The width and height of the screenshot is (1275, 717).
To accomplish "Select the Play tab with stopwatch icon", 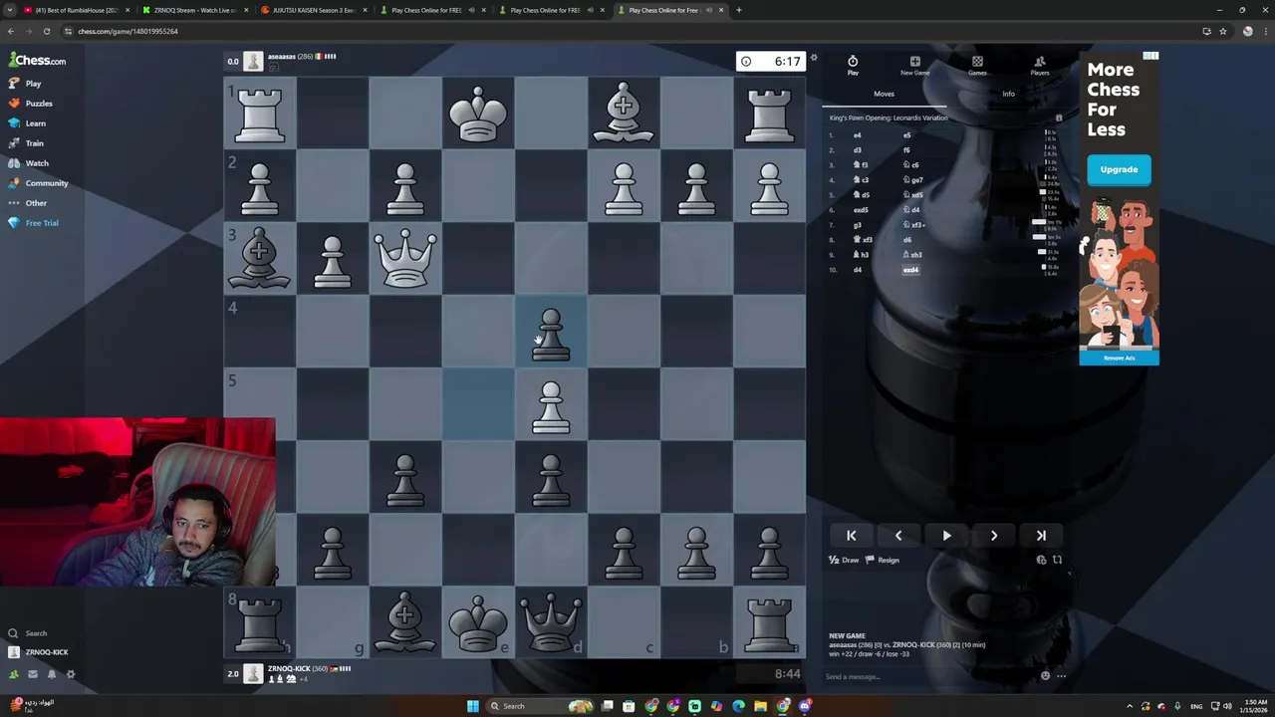I will (853, 66).
